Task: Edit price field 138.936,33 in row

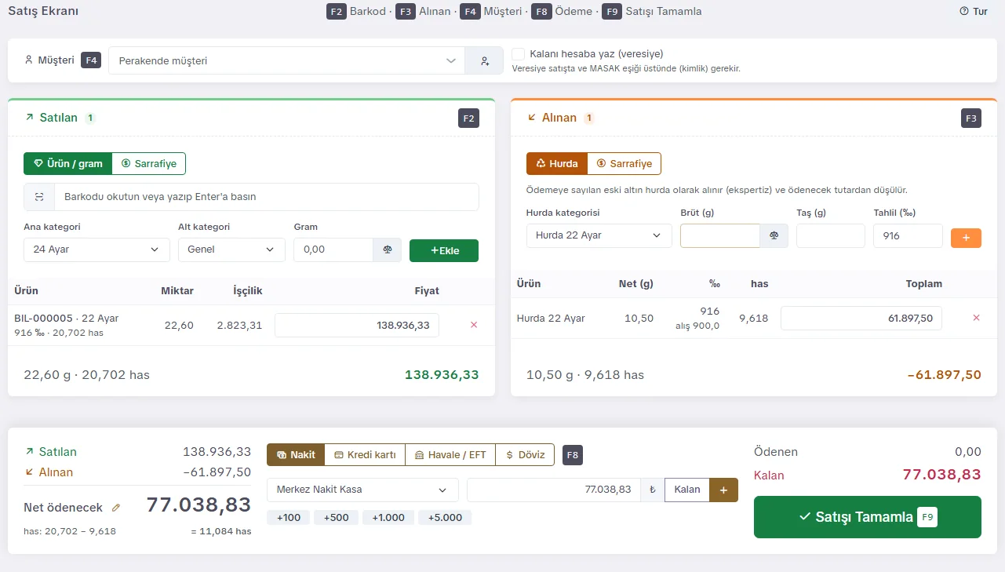Action: click(x=357, y=325)
